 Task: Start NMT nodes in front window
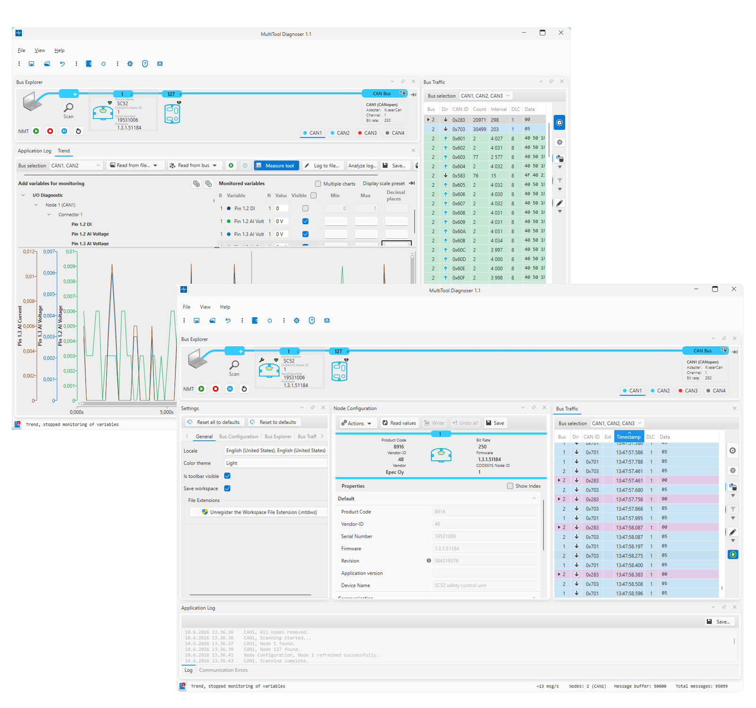click(x=202, y=389)
